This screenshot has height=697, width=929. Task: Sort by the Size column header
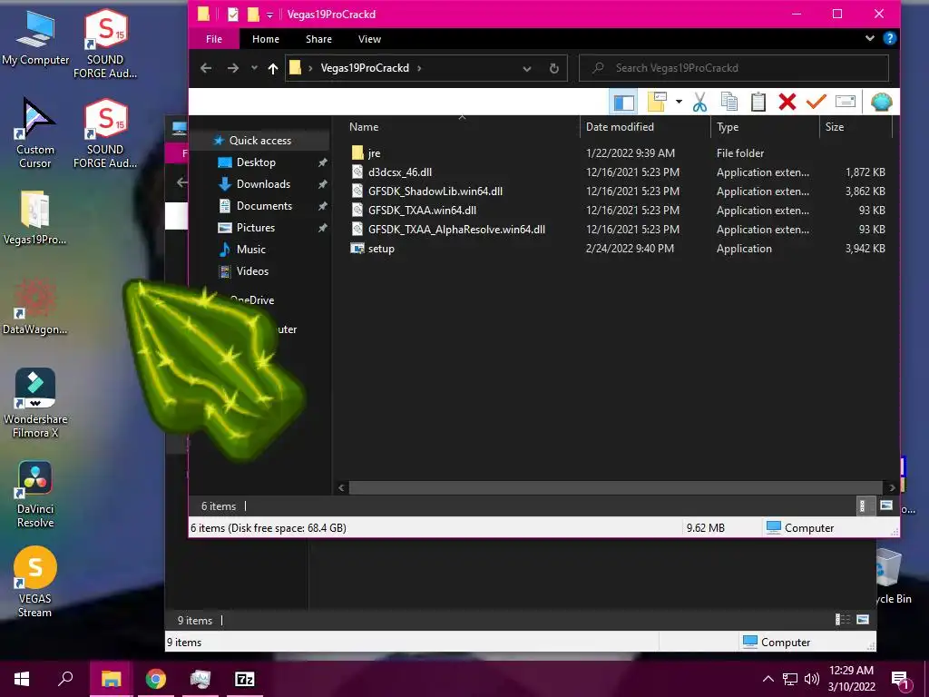tap(835, 127)
